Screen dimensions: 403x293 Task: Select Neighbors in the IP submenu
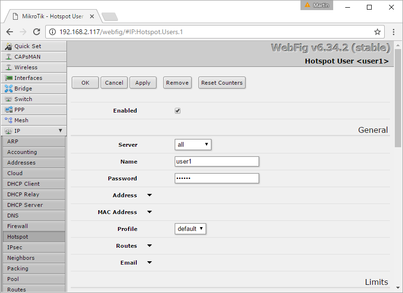(34, 258)
